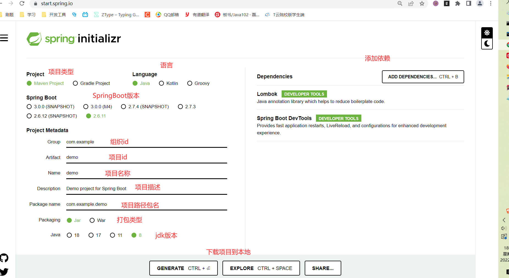
Task: Open Spring's GitHub page via GitHub icon
Action: [x=4, y=258]
